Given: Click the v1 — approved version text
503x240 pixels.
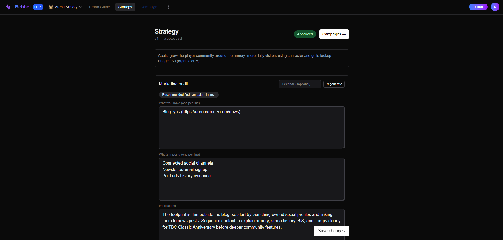Looking at the screenshot, I should tap(168, 39).
